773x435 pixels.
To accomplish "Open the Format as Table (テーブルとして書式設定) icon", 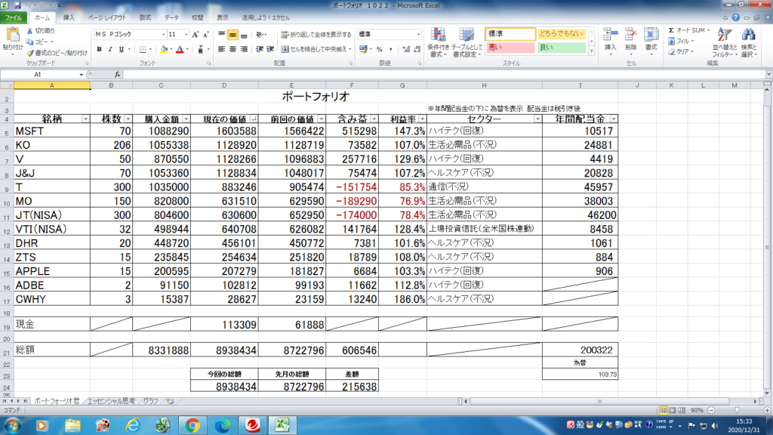I will [466, 35].
